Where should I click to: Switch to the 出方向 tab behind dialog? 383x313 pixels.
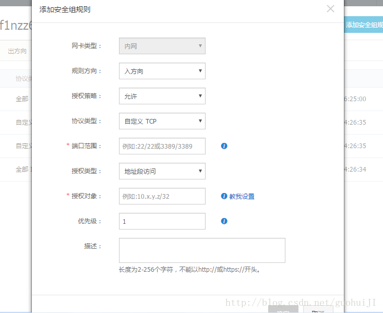tap(17, 51)
